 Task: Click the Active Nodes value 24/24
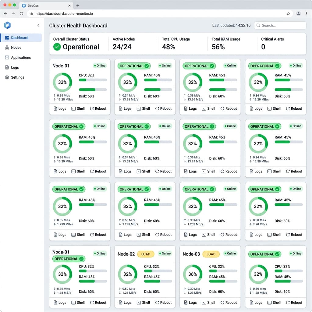click(x=122, y=47)
